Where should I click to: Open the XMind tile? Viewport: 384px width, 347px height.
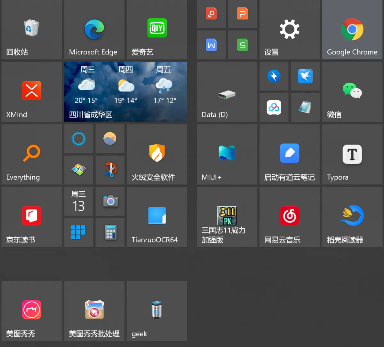[32, 92]
